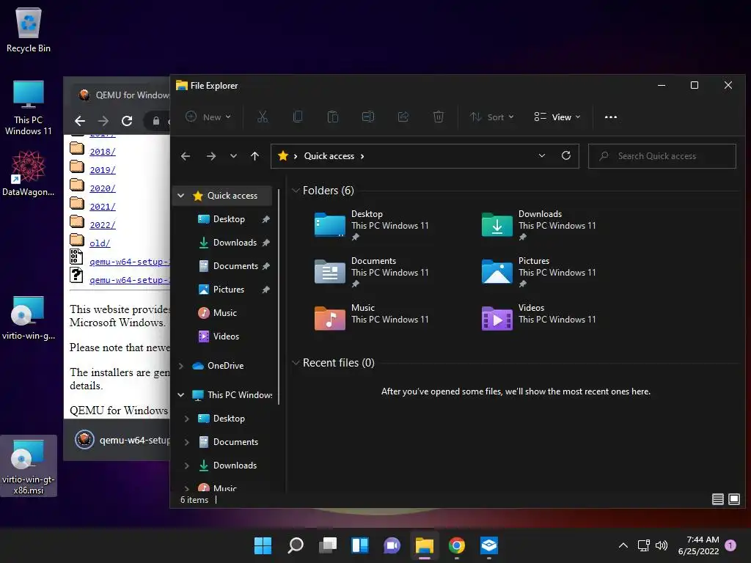This screenshot has width=751, height=563.
Task: Open the 2022/ directory link in browser
Action: click(103, 225)
